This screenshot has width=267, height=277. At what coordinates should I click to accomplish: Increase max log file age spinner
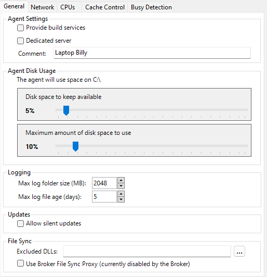(x=121, y=194)
